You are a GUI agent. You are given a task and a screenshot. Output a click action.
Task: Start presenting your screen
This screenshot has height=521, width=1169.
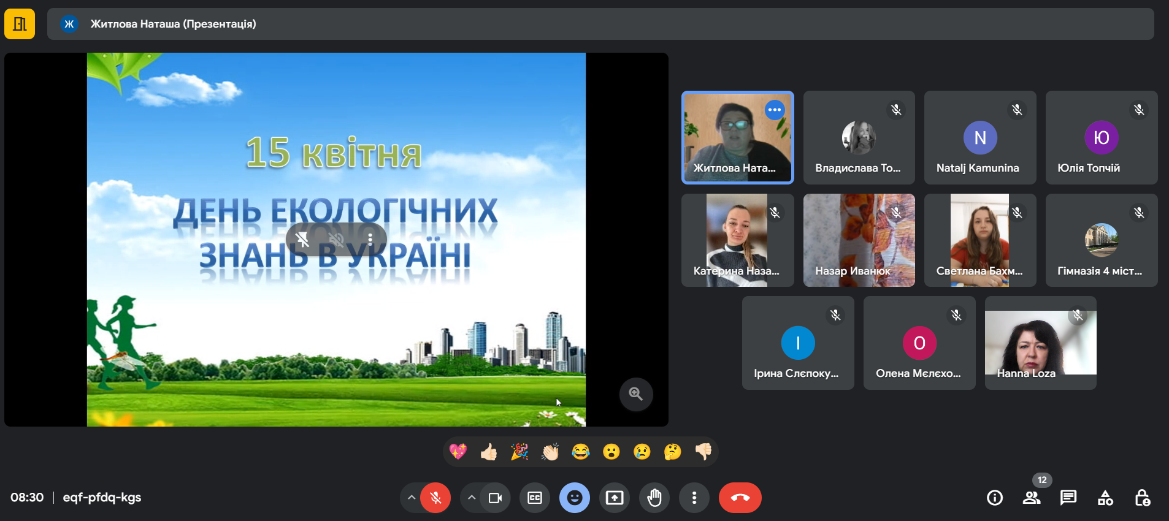(x=614, y=498)
